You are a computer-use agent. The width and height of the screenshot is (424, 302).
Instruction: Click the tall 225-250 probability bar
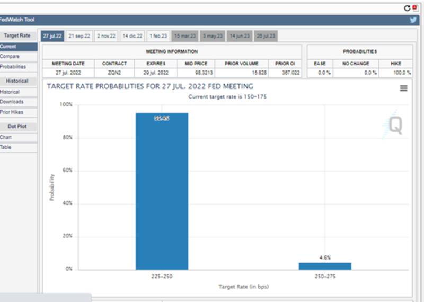tap(162, 191)
